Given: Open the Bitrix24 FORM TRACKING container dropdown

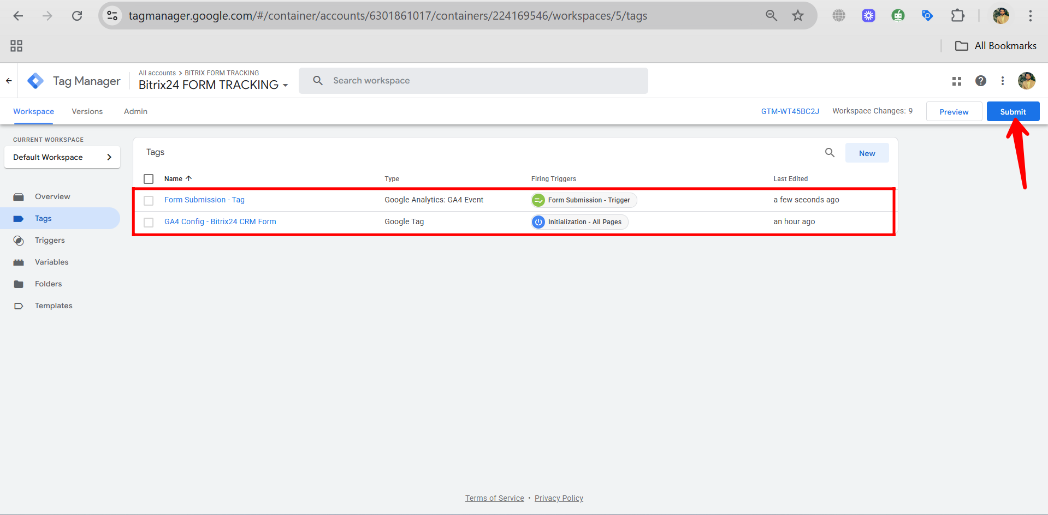Looking at the screenshot, I should (213, 85).
